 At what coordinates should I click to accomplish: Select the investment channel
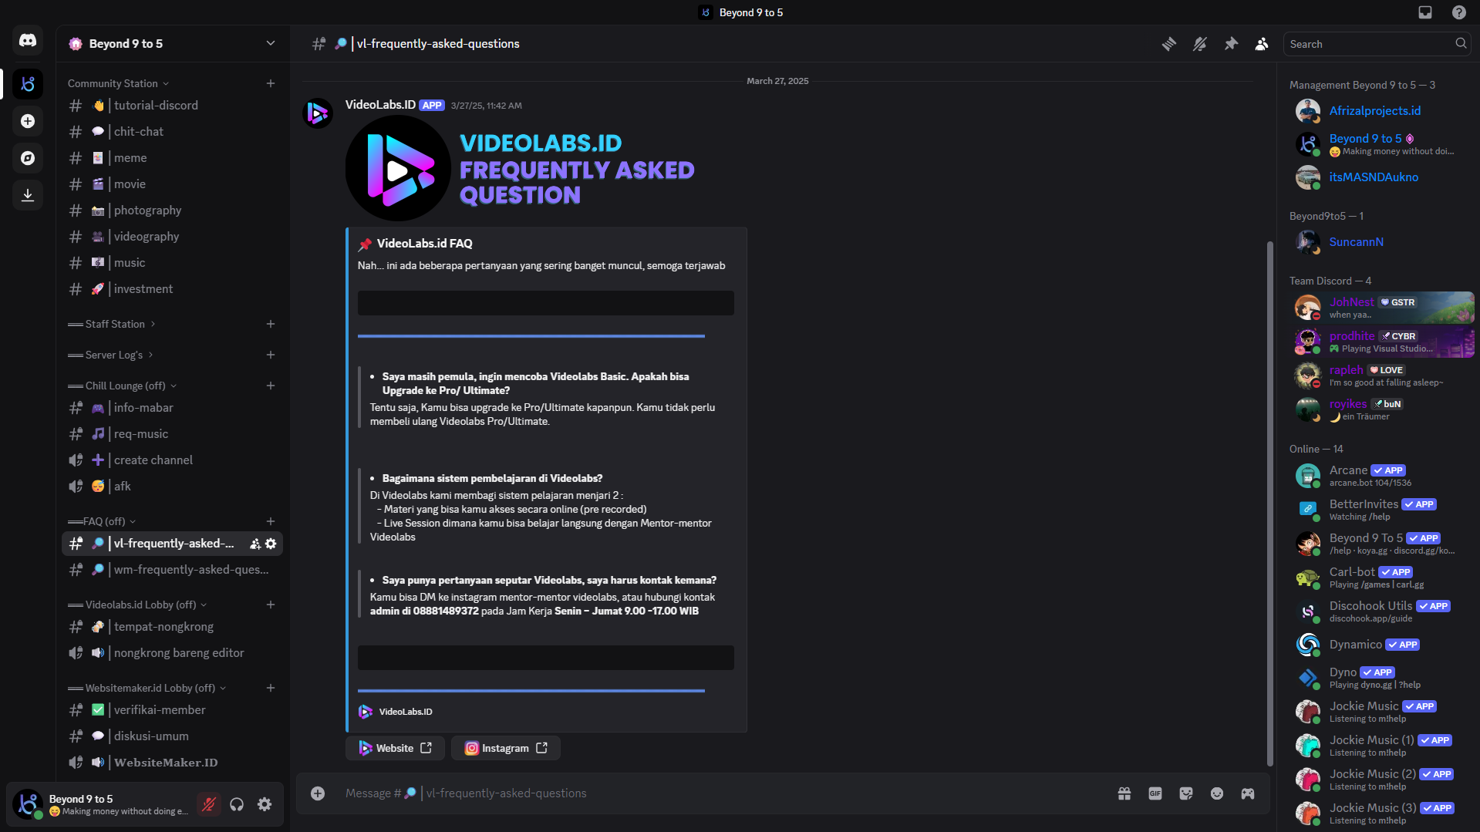click(x=172, y=289)
